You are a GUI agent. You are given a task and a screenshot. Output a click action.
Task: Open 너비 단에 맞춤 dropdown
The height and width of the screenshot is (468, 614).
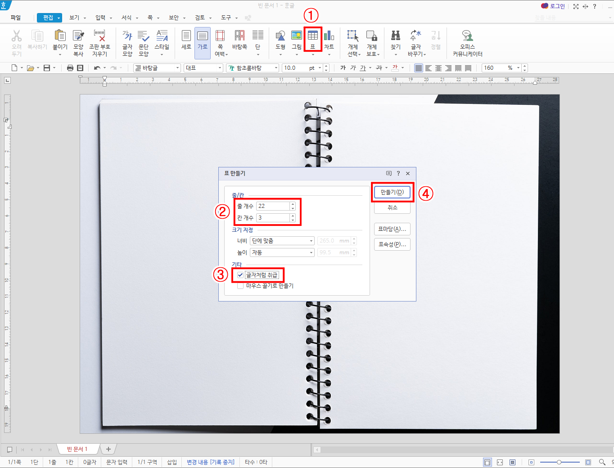pos(282,241)
